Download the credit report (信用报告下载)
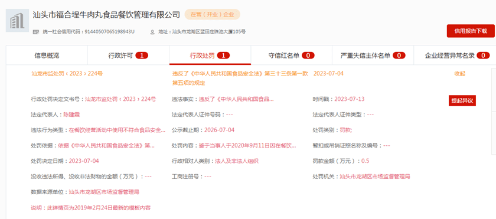Screen dimensions: 496x219 pyautogui.click(x=471, y=31)
